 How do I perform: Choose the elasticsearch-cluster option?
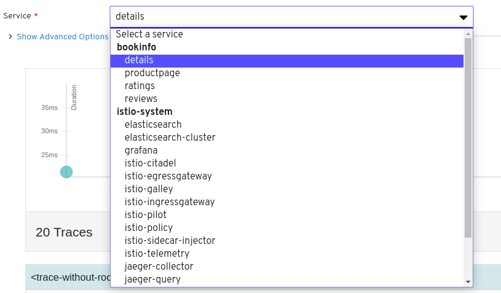click(x=287, y=137)
